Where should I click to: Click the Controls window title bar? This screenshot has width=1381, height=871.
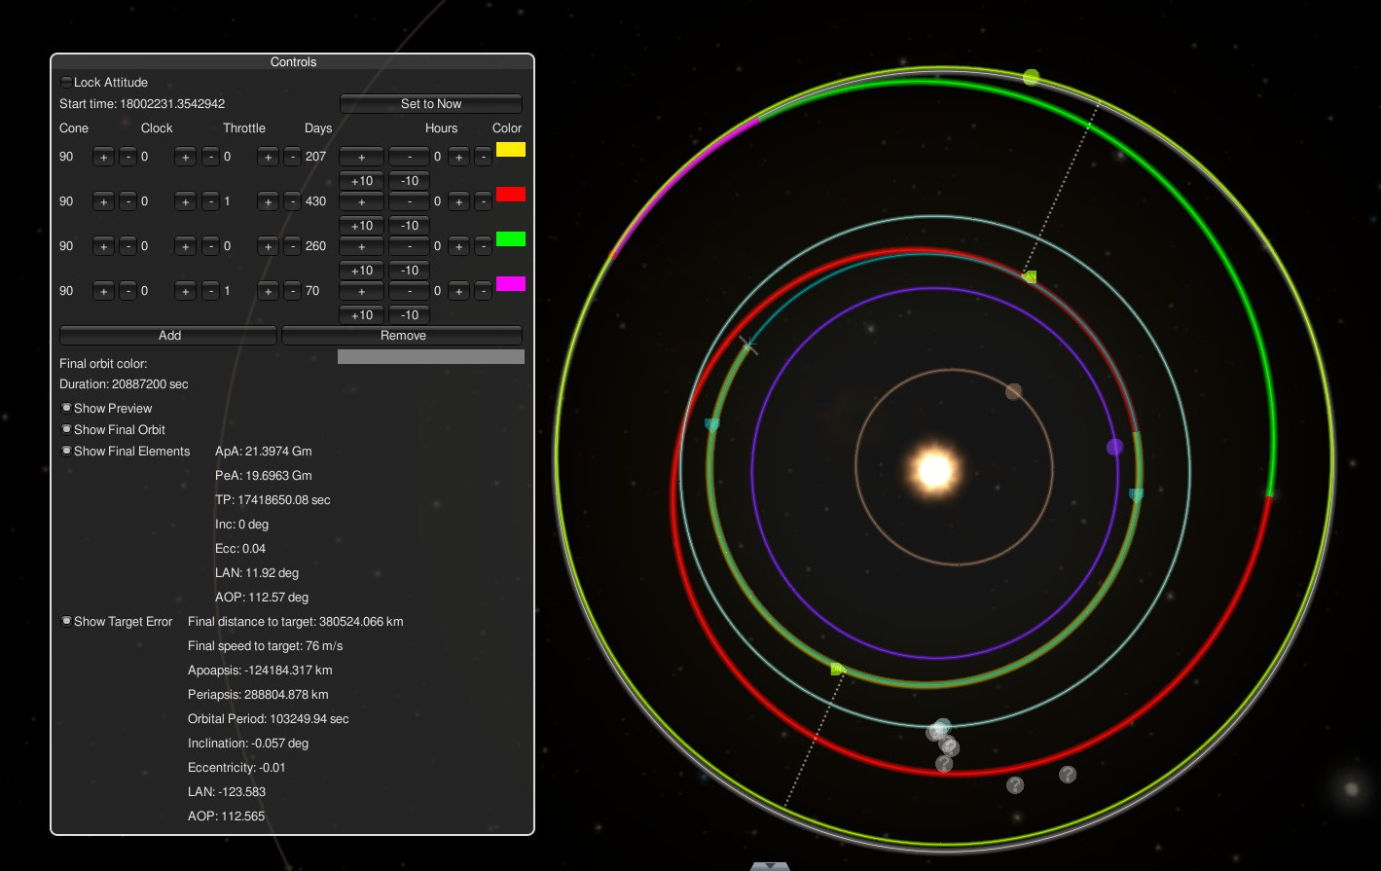click(x=293, y=62)
